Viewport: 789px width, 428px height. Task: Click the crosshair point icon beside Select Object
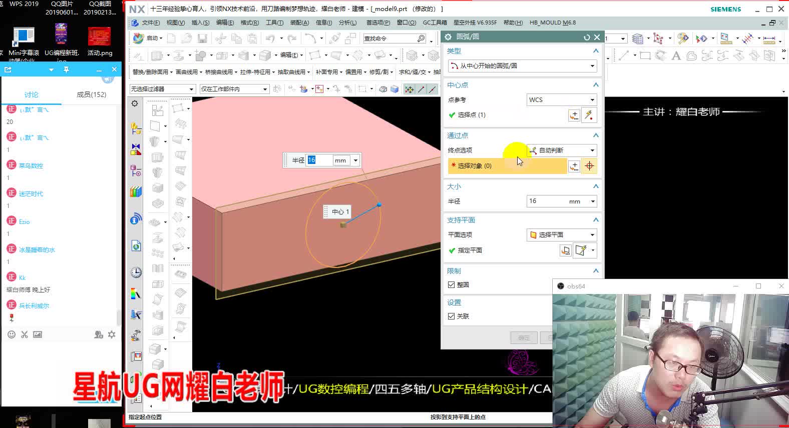point(589,166)
